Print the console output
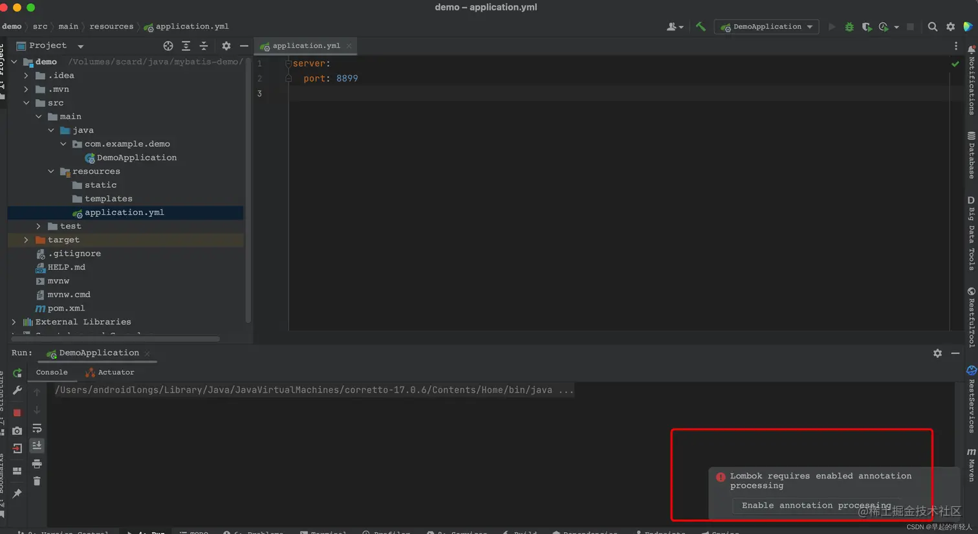978x534 pixels. tap(37, 463)
